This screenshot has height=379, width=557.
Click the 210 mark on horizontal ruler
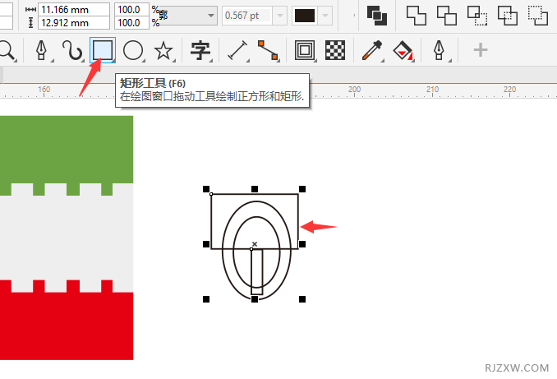click(432, 90)
